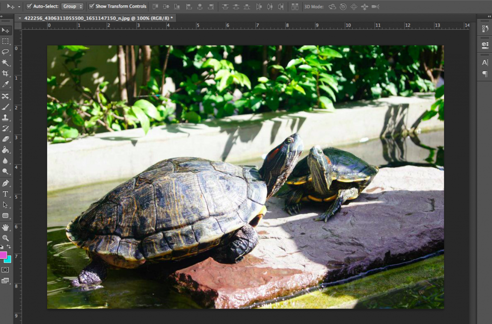Click Align top edges

tap(156, 7)
